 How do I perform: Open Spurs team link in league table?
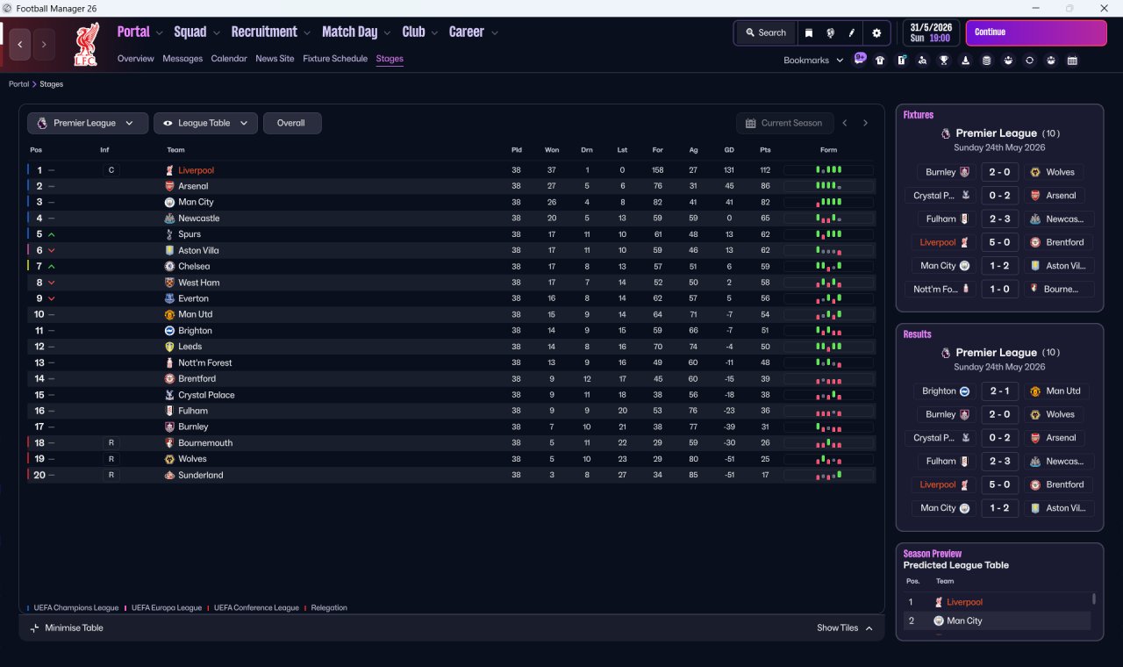190,234
